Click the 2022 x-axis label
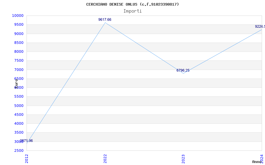The height and width of the screenshot is (165, 265). (x=105, y=159)
